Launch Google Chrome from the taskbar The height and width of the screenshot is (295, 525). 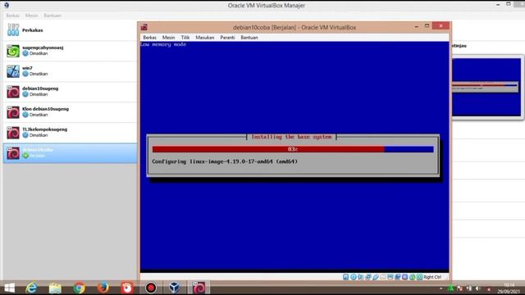pyautogui.click(x=79, y=288)
